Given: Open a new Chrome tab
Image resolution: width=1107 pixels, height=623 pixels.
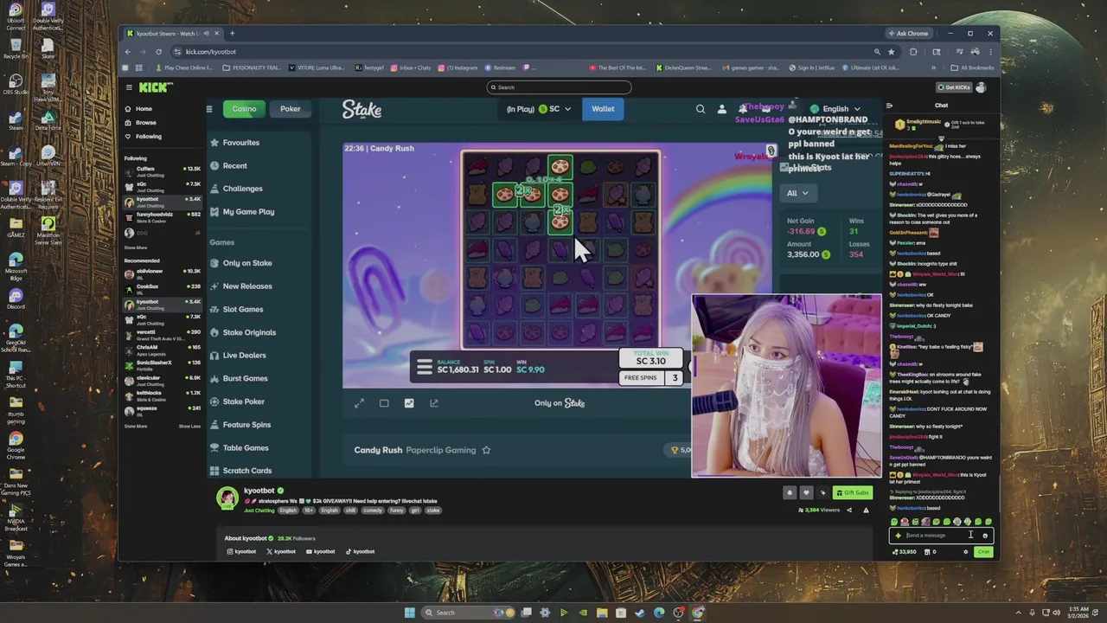Looking at the screenshot, I should [232, 34].
